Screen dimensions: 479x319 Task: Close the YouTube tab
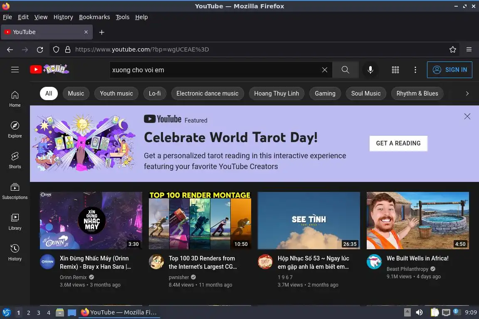[x=86, y=32]
